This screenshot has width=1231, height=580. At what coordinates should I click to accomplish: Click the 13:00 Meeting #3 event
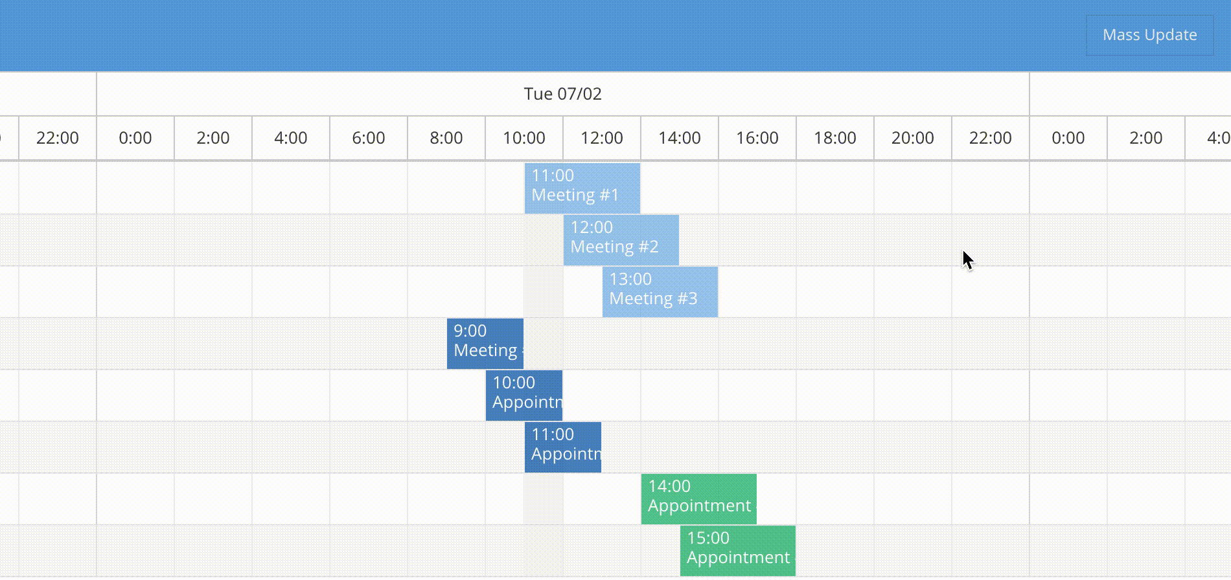click(x=660, y=291)
